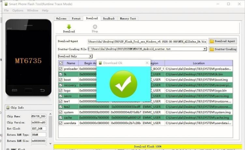
Task: Expand the Scatter-loading File path dropdown arrow
Action: [x=205, y=49]
